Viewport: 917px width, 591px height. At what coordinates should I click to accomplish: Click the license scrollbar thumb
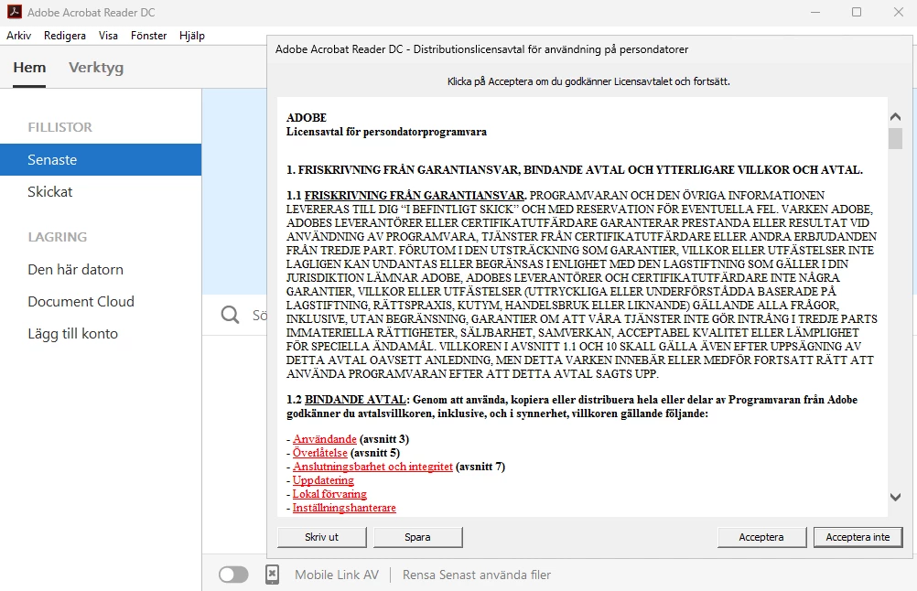pyautogui.click(x=895, y=138)
